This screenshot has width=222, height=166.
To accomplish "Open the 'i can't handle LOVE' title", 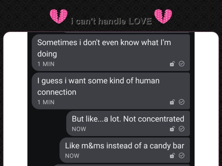I will 111,21.
